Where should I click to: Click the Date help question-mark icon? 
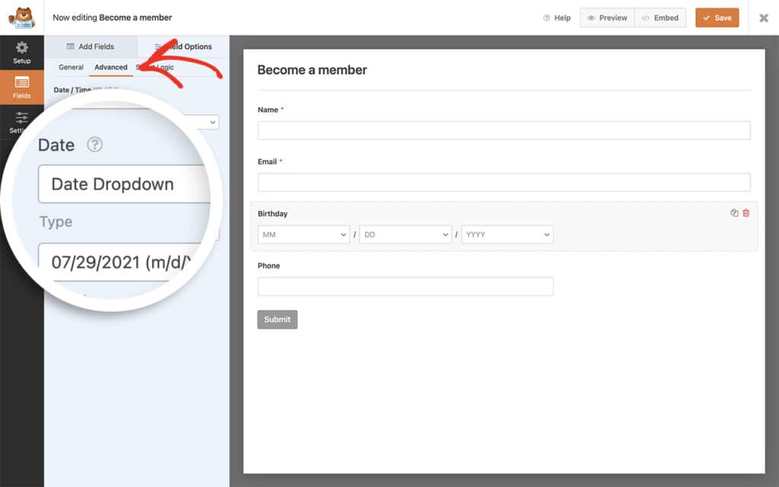94,145
